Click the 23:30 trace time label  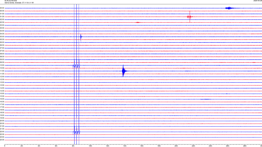(2, 140)
